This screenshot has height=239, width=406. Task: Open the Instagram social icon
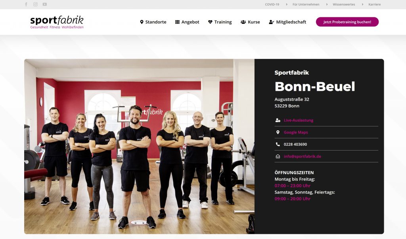click(35, 4)
